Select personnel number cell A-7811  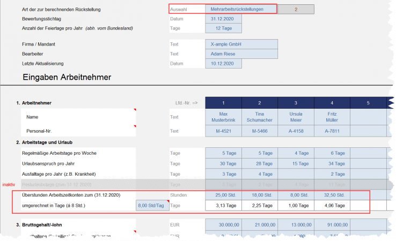point(332,131)
